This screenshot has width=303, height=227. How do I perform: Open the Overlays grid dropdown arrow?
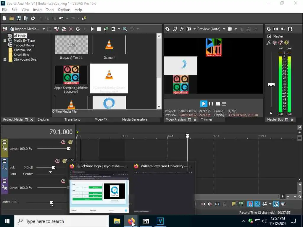click(x=236, y=29)
